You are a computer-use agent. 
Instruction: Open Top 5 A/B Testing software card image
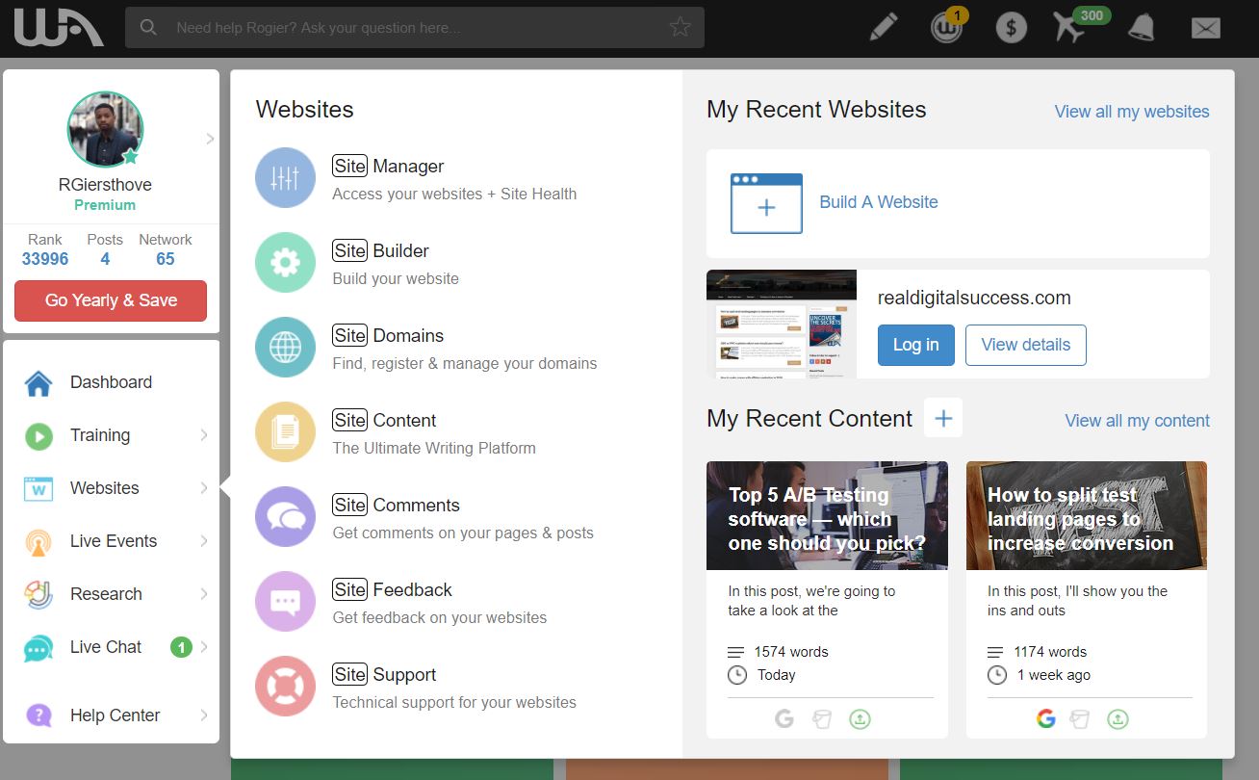[x=827, y=515]
